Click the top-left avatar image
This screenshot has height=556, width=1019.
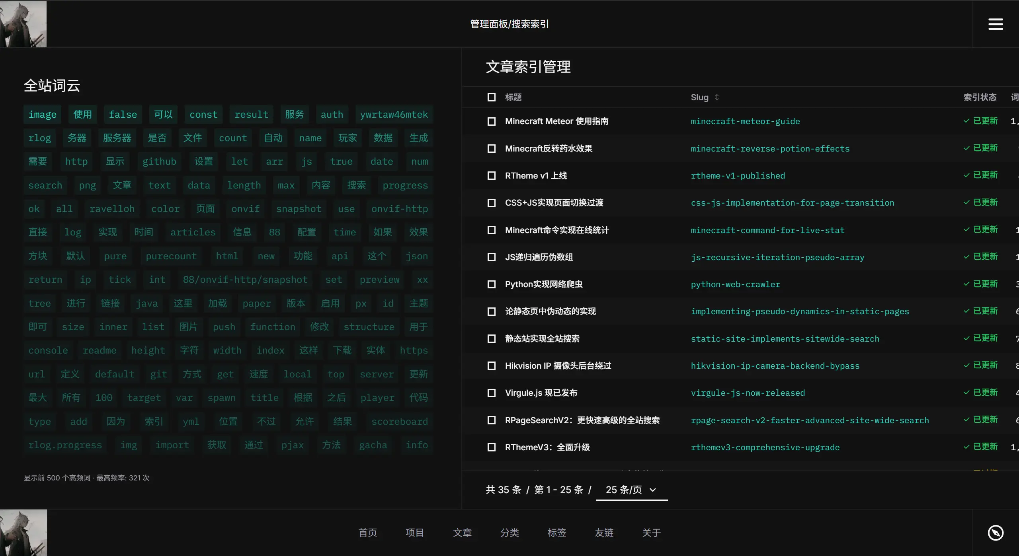tap(23, 24)
